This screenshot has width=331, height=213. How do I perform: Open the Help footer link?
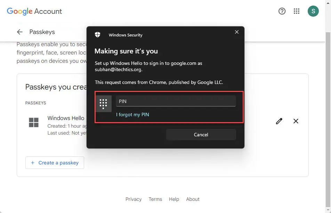[174, 199]
